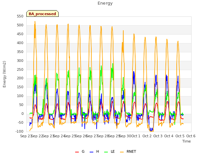Click the 50 y-axis tick label
The image size is (211, 158).
pyautogui.click(x=21, y=105)
